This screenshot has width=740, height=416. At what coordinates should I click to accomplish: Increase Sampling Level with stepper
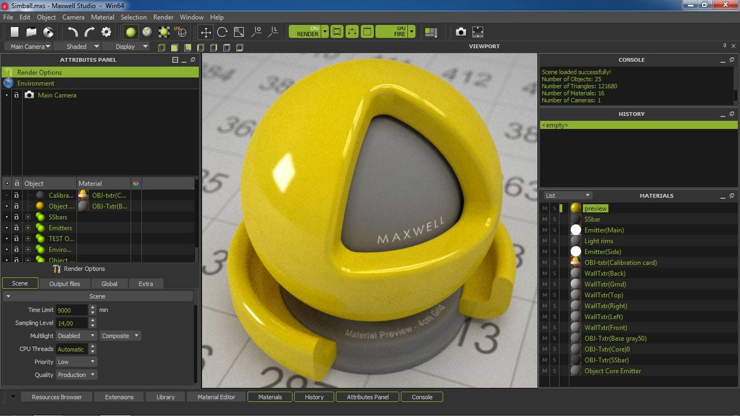(93, 320)
